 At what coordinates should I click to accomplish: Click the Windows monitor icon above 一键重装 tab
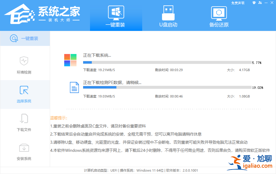116,11
